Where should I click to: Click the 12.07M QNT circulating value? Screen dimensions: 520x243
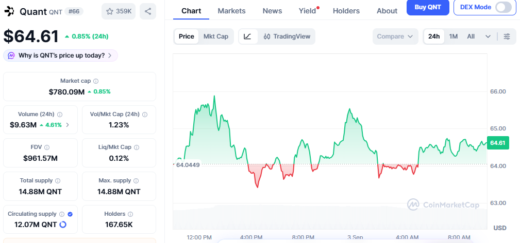[36, 225]
